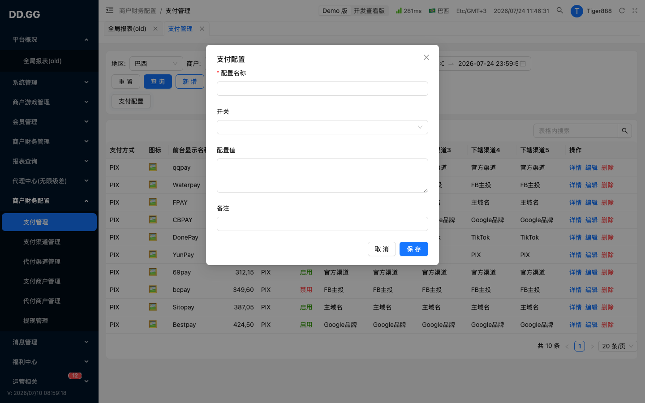Collapse the 商户财务配置 sidebar group
The width and height of the screenshot is (645, 403).
click(49, 201)
